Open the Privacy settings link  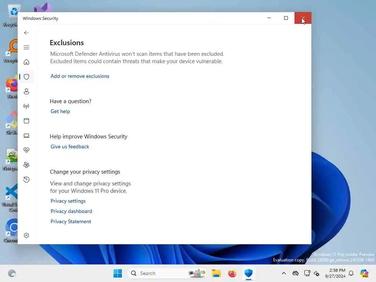click(x=68, y=201)
